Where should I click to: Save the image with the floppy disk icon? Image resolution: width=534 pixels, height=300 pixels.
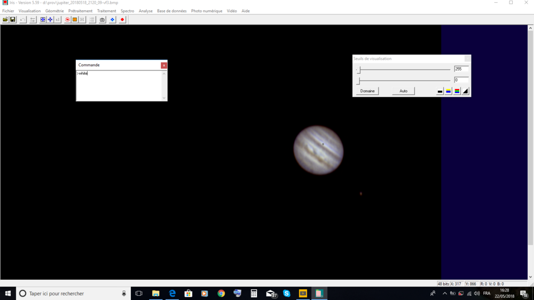point(13,20)
